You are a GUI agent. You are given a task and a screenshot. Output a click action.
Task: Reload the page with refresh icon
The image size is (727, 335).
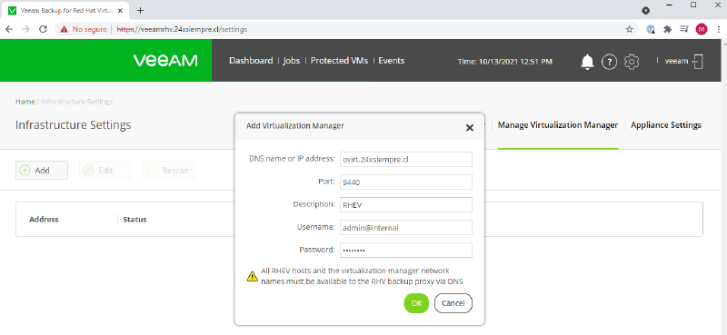click(43, 29)
